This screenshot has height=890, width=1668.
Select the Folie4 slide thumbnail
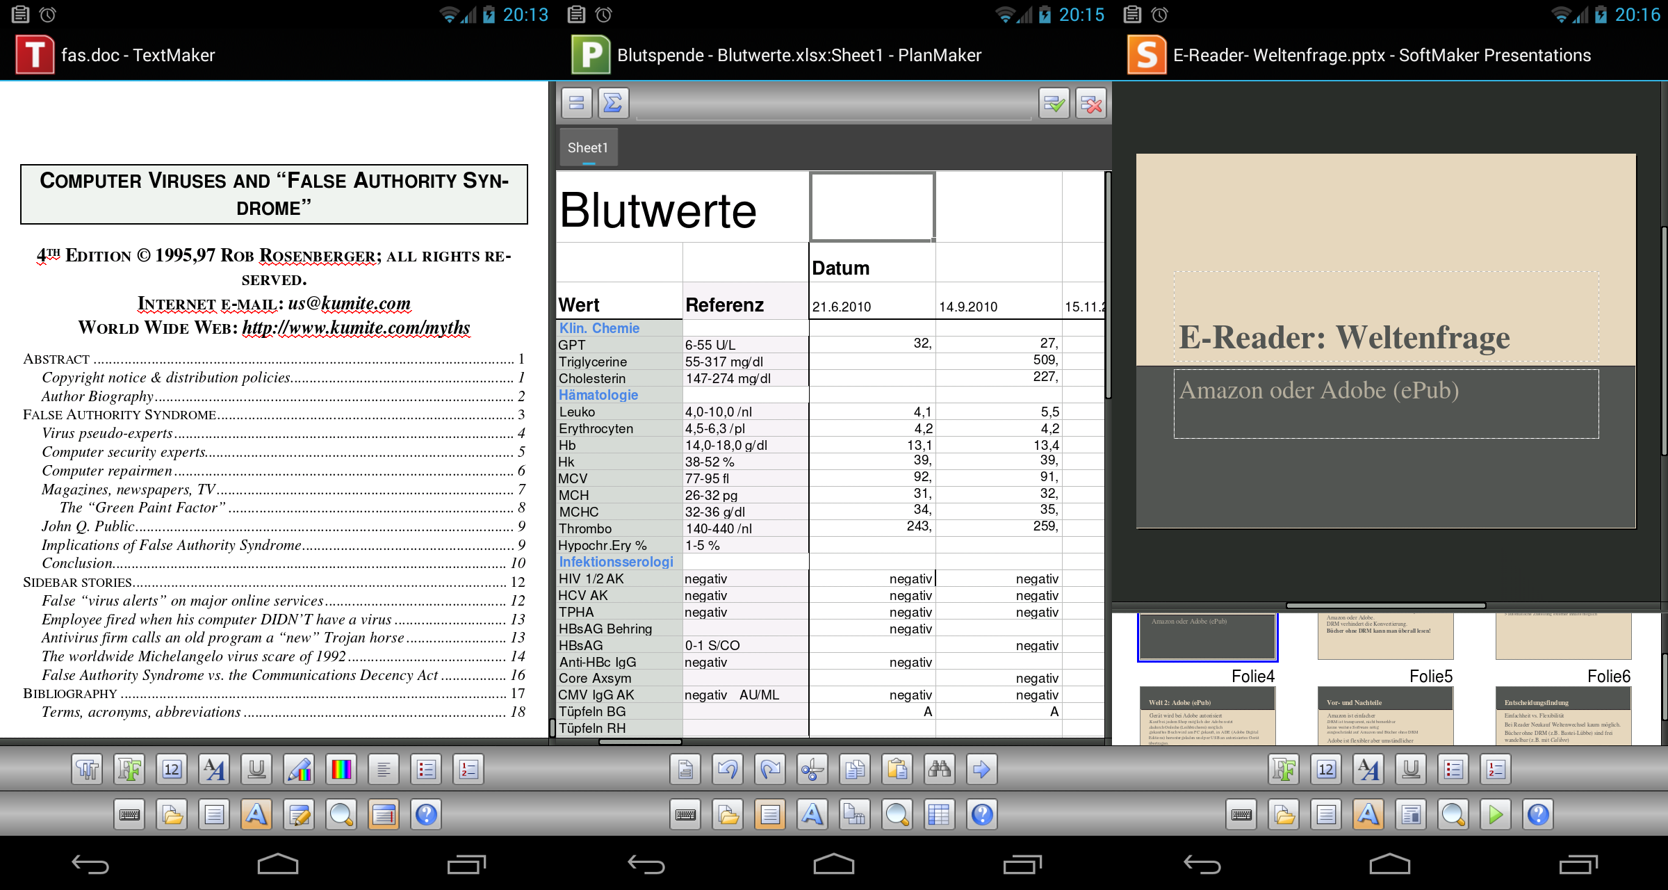pos(1208,715)
